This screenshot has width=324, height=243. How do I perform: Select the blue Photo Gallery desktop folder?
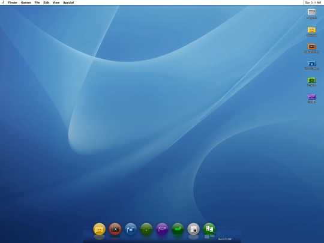click(x=312, y=64)
